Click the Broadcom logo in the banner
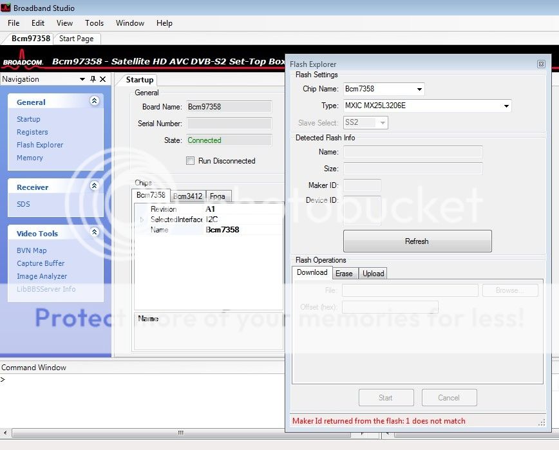This screenshot has height=450, width=559. [23, 59]
